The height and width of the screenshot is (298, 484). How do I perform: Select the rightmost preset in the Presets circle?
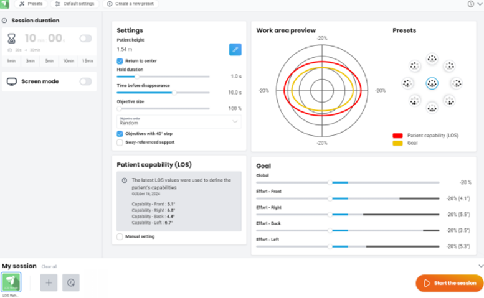[x=456, y=83]
